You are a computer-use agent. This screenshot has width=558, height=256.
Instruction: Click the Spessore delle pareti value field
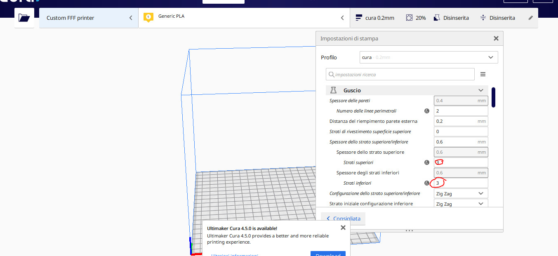coord(461,101)
